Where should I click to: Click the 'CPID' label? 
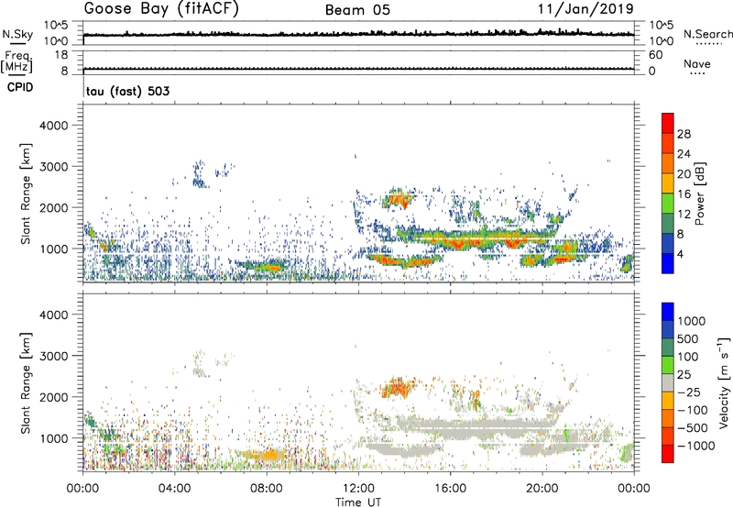pos(20,87)
